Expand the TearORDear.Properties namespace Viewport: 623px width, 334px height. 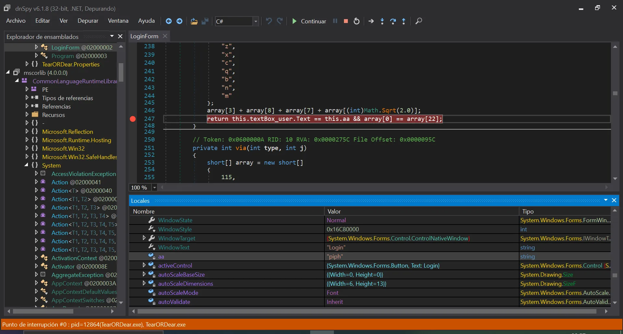click(x=27, y=64)
